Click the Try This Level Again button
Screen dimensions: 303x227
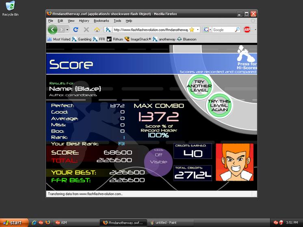[x=219, y=105]
